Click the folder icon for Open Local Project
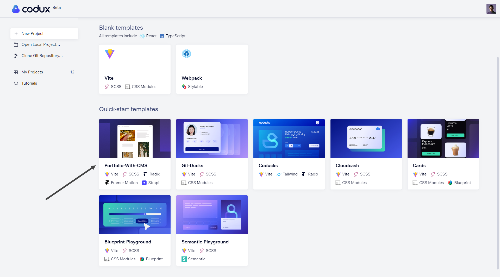The height and width of the screenshot is (277, 500). click(x=16, y=45)
